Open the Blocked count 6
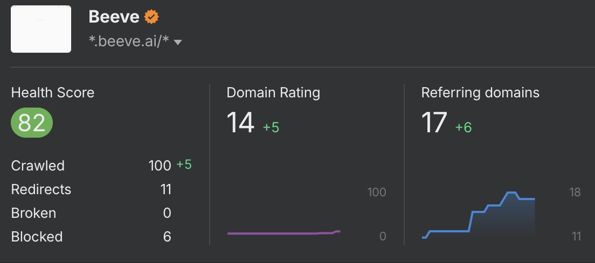The width and height of the screenshot is (595, 263). pos(167,237)
